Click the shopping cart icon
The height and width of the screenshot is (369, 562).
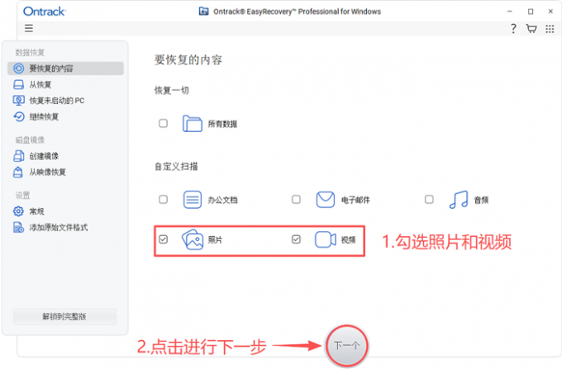tap(531, 28)
